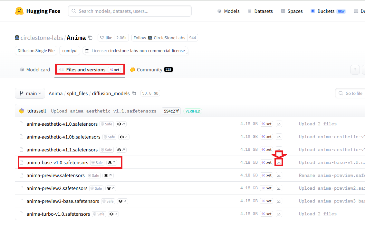Click Rename anima-preview commit message
The height and width of the screenshot is (244, 365).
click(332, 175)
